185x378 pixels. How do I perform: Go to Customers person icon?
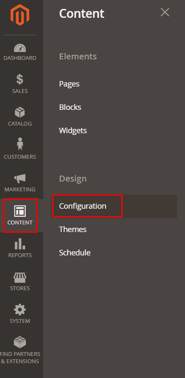click(20, 145)
